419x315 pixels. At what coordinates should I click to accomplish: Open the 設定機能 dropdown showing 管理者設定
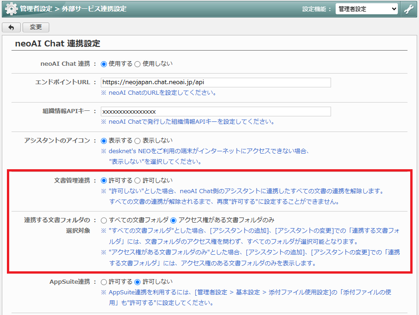(x=367, y=9)
